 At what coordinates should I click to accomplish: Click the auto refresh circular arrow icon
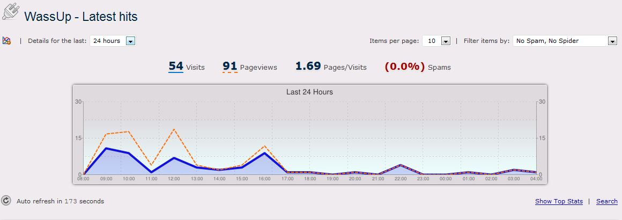tap(6, 201)
